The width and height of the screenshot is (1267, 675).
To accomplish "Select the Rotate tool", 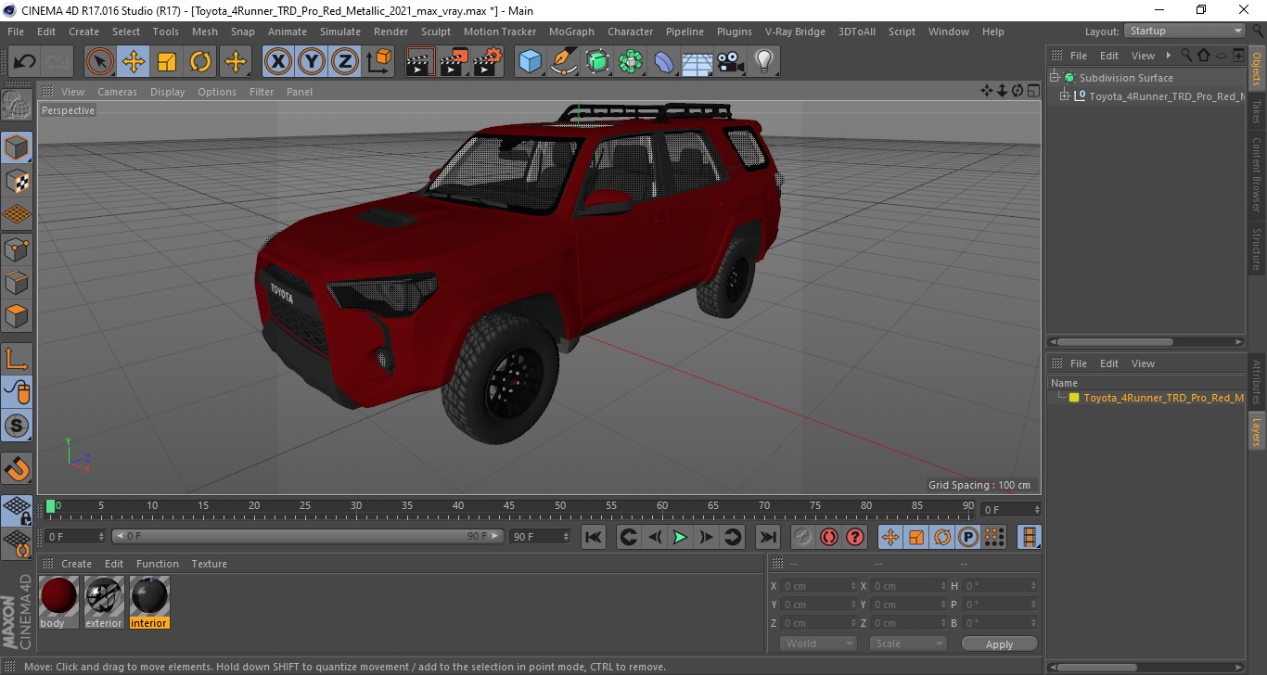I will tap(200, 62).
